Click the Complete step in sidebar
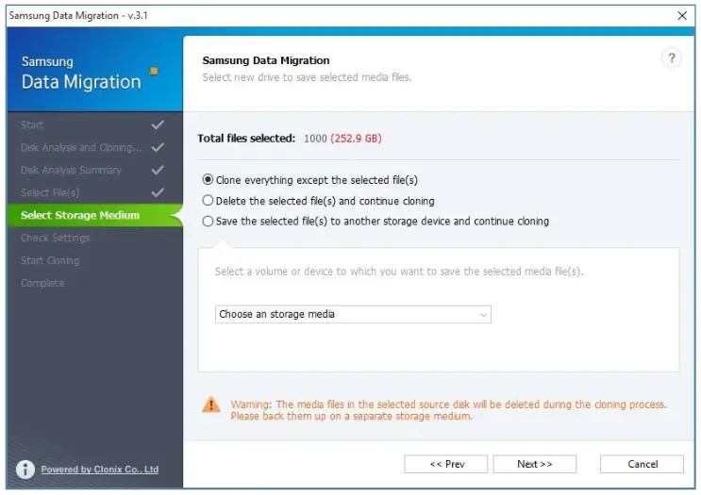Viewport: 701px width, 495px height. click(42, 283)
